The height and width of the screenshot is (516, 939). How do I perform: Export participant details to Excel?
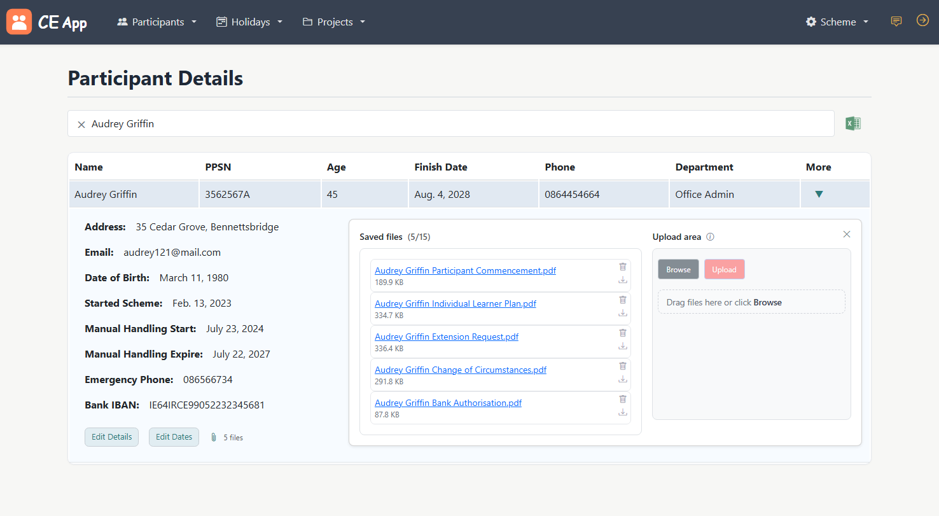(x=852, y=123)
